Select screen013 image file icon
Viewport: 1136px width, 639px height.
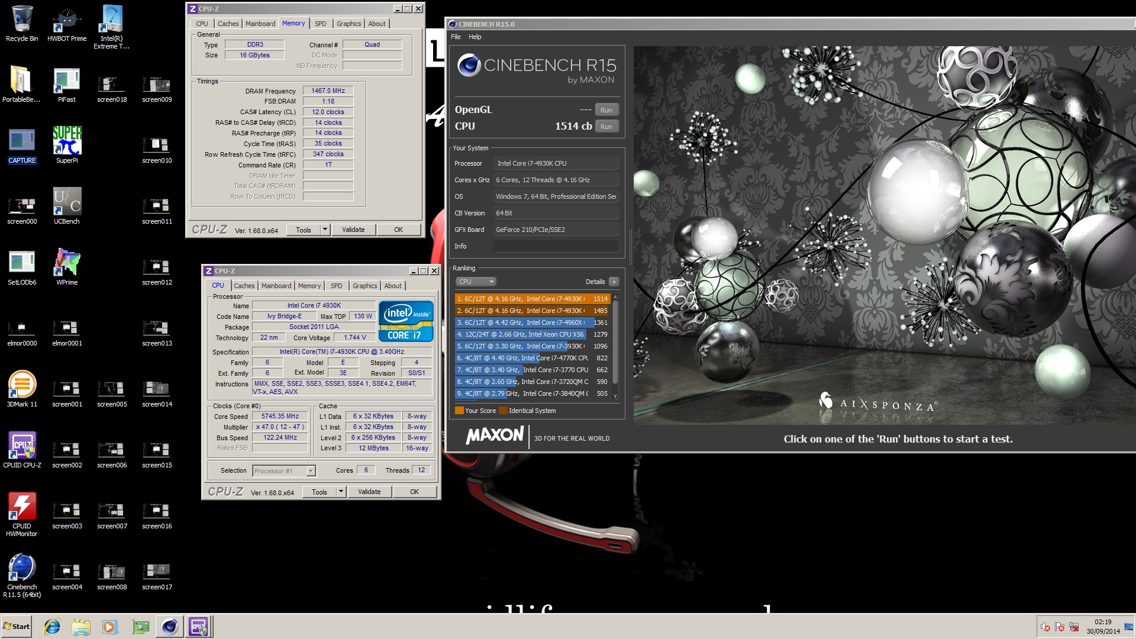[x=157, y=333]
